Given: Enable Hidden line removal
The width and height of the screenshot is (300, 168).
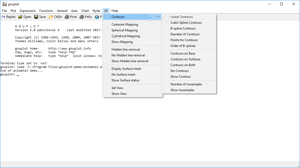Looking at the screenshot, I should coord(132,50).
